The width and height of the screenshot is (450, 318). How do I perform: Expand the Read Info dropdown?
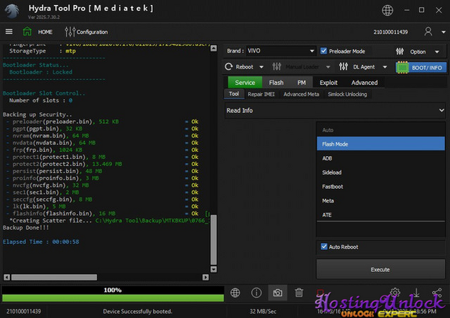click(x=334, y=110)
